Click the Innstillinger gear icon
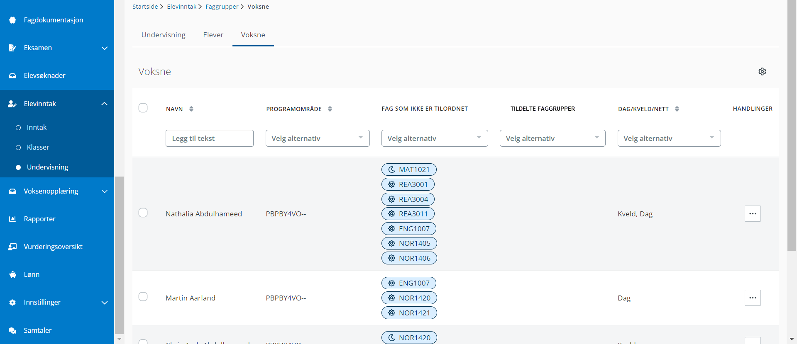Image resolution: width=797 pixels, height=344 pixels. pos(12,302)
